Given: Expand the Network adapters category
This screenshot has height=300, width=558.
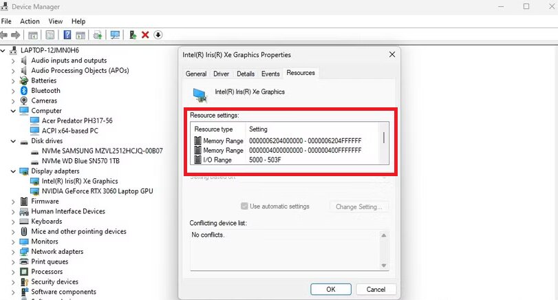Looking at the screenshot, I should click(x=13, y=252).
